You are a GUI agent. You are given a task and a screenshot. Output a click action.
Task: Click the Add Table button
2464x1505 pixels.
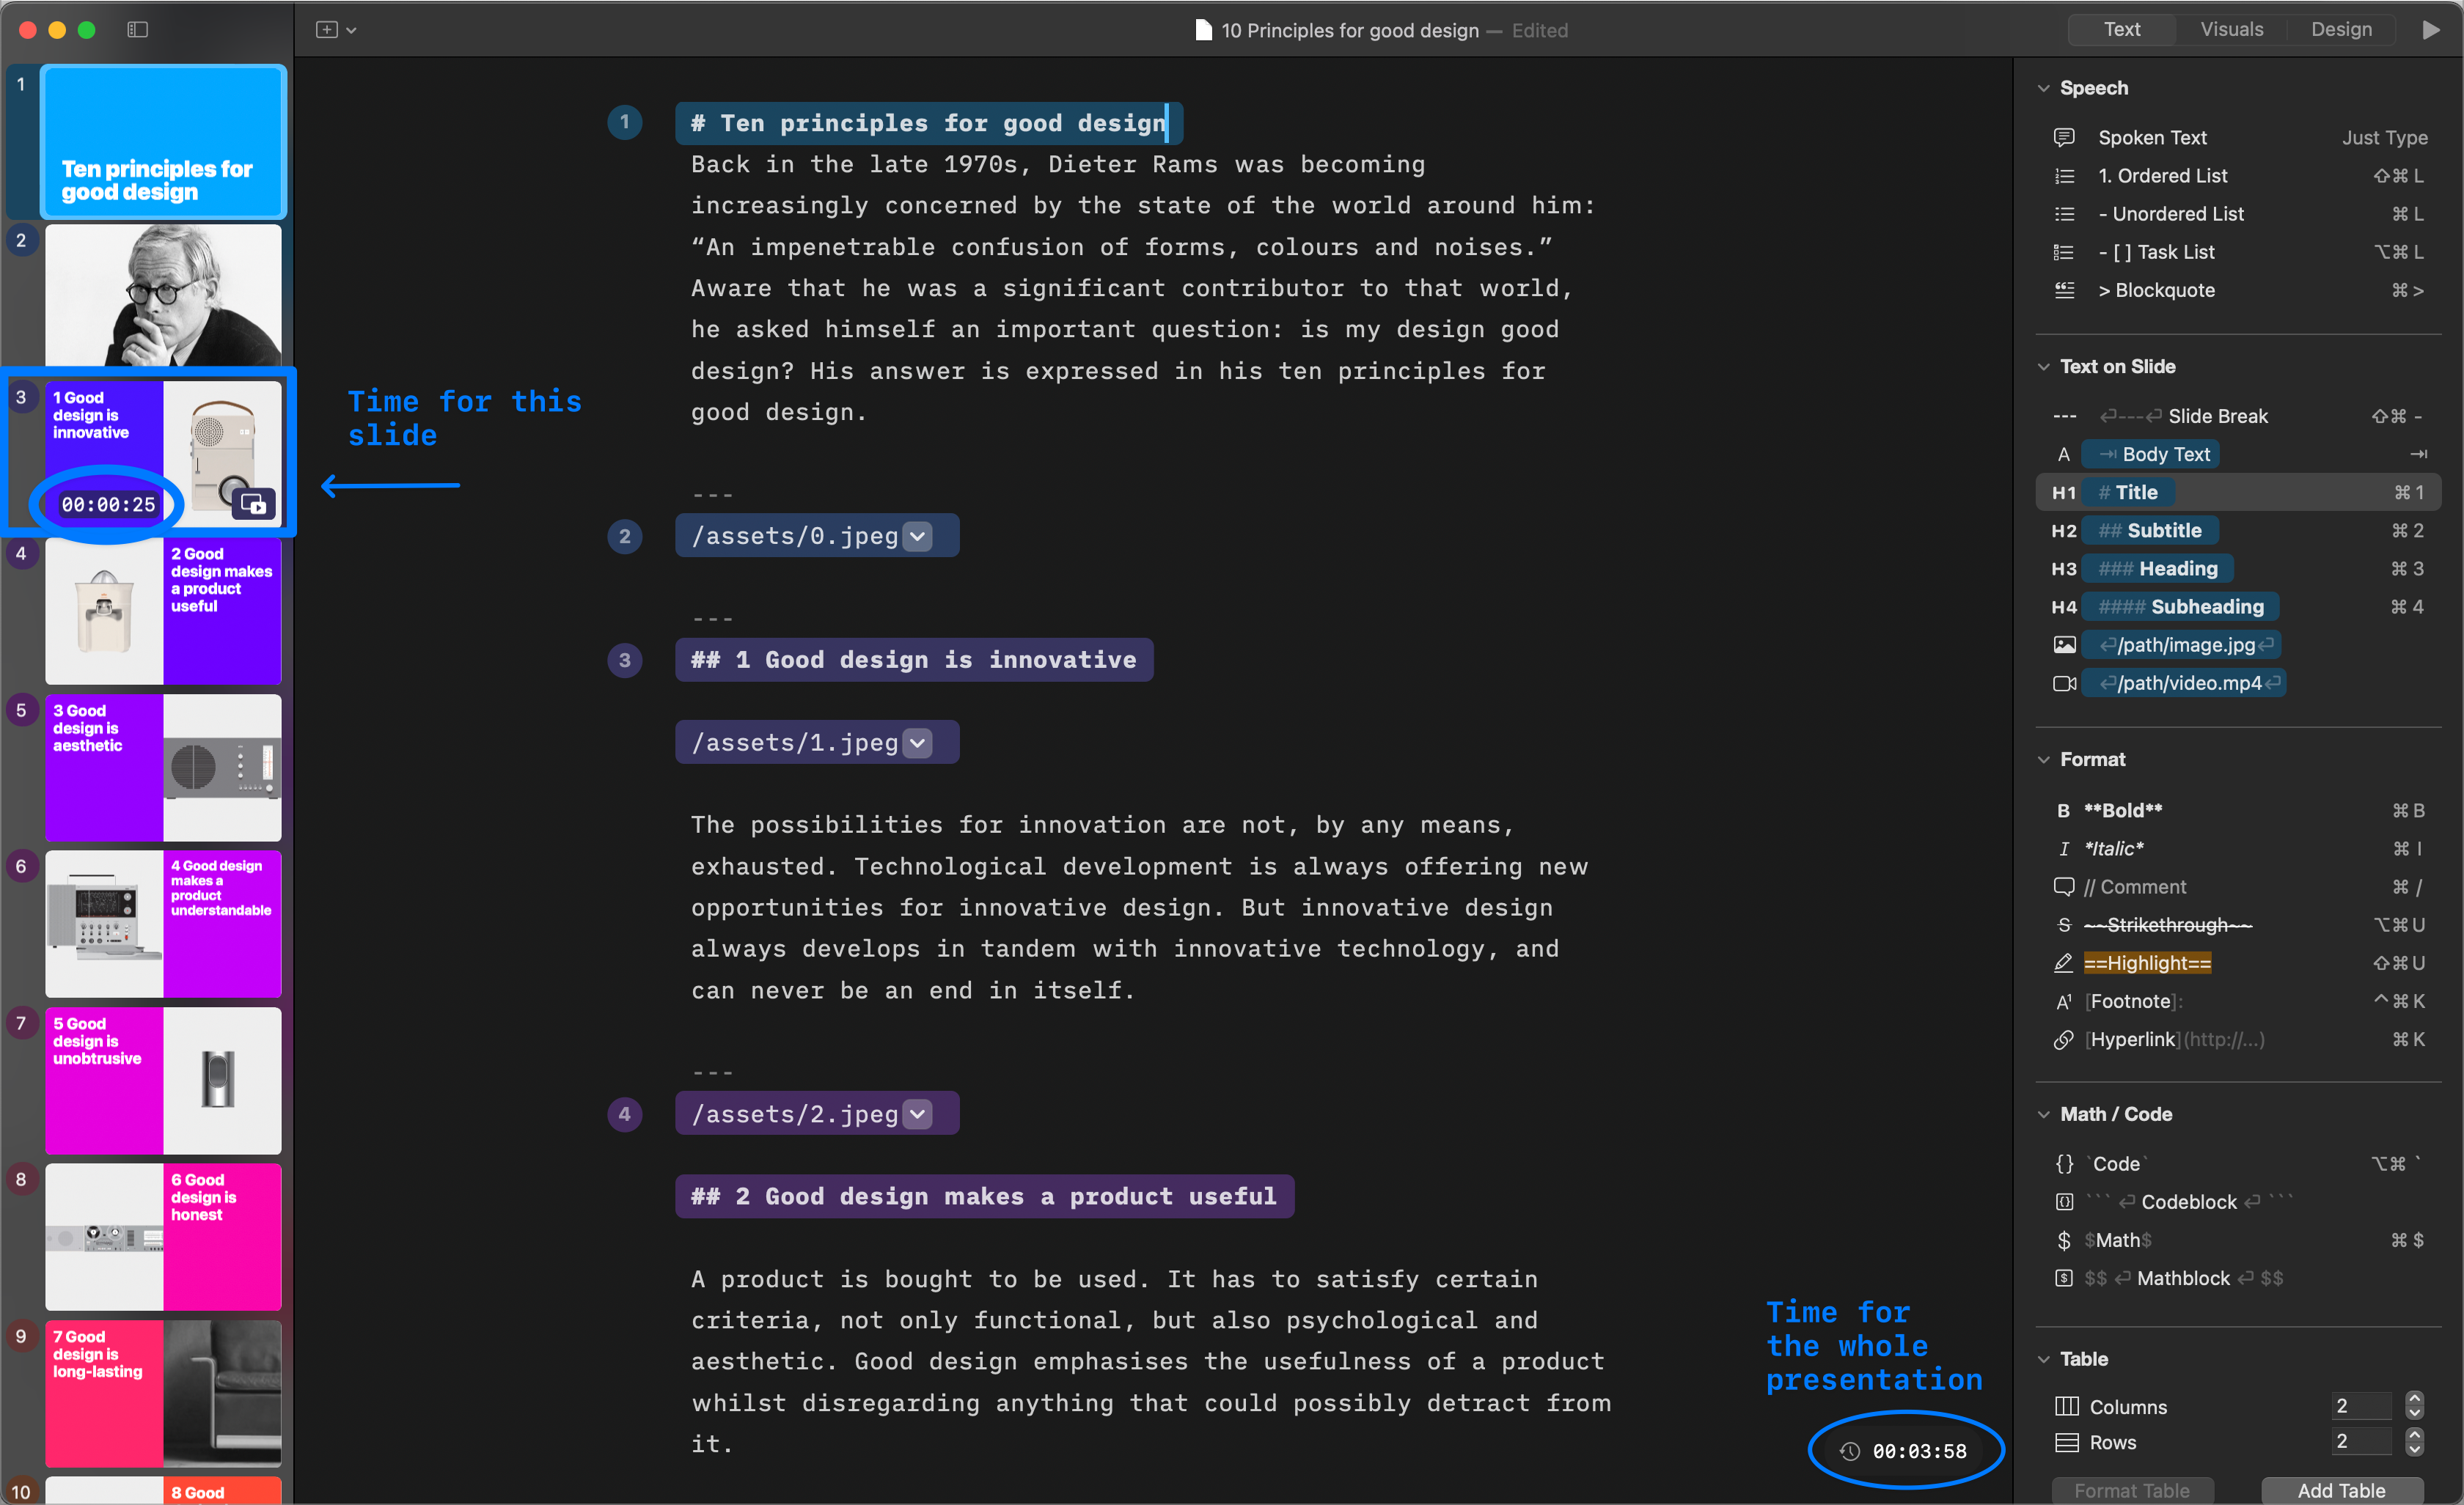[2342, 1490]
